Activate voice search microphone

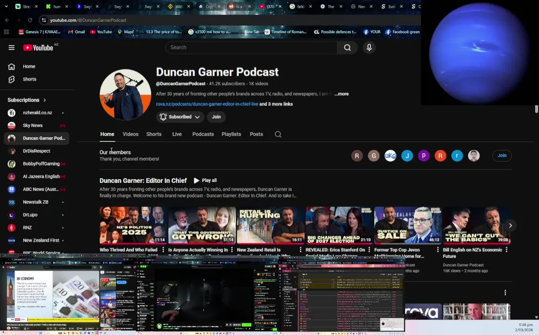click(369, 48)
